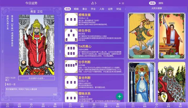Switch to 牌阵 view toggle

[161, 3]
